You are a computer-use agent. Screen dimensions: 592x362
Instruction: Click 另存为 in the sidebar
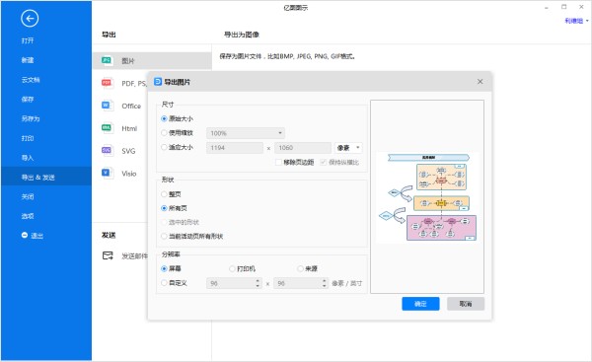click(x=31, y=118)
